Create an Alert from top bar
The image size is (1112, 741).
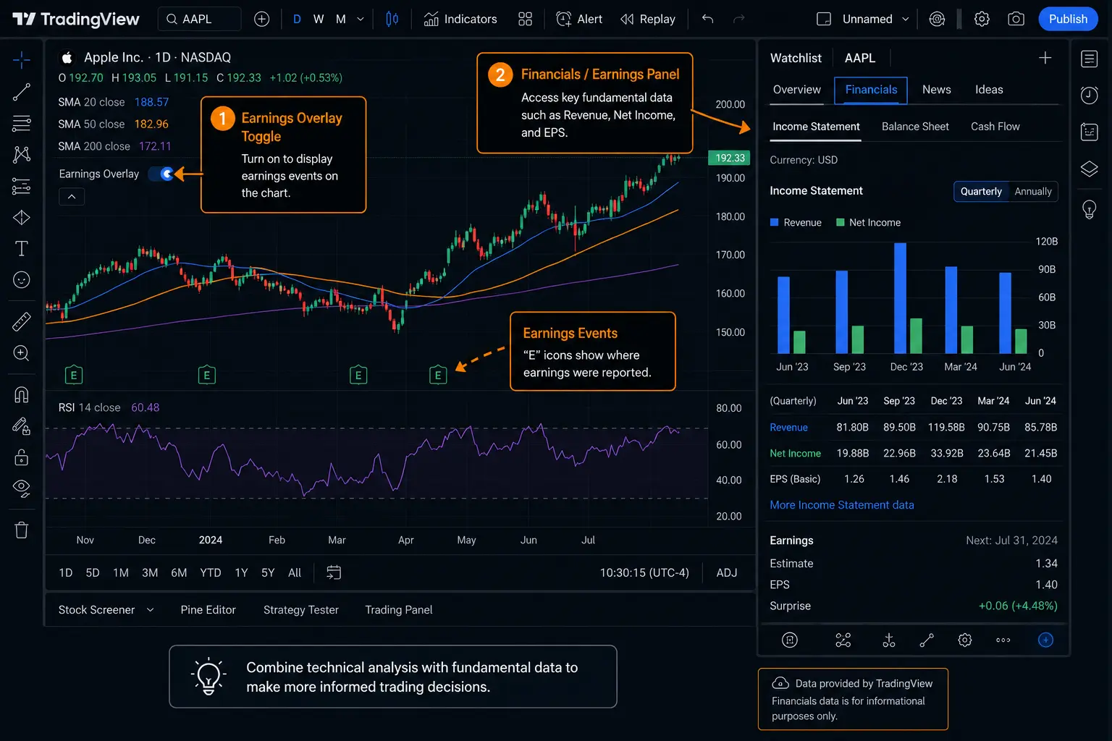click(x=579, y=20)
